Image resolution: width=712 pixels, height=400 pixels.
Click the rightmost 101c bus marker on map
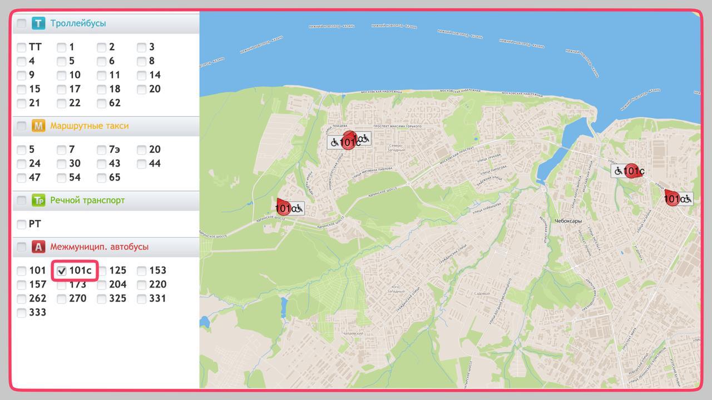[673, 198]
